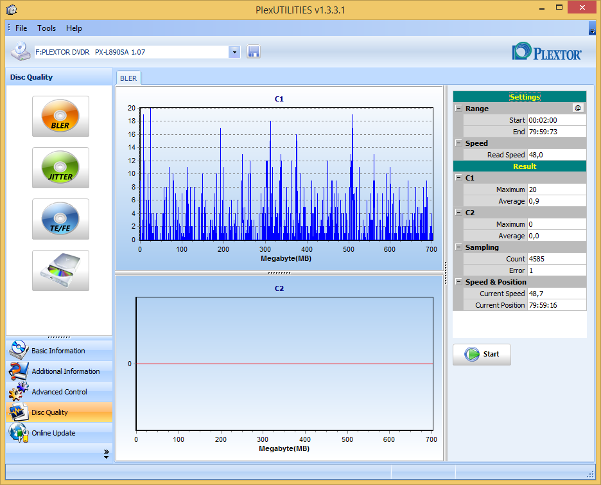This screenshot has width=601, height=485.
Task: Select the disc scanner drive icon
Action: [60, 270]
